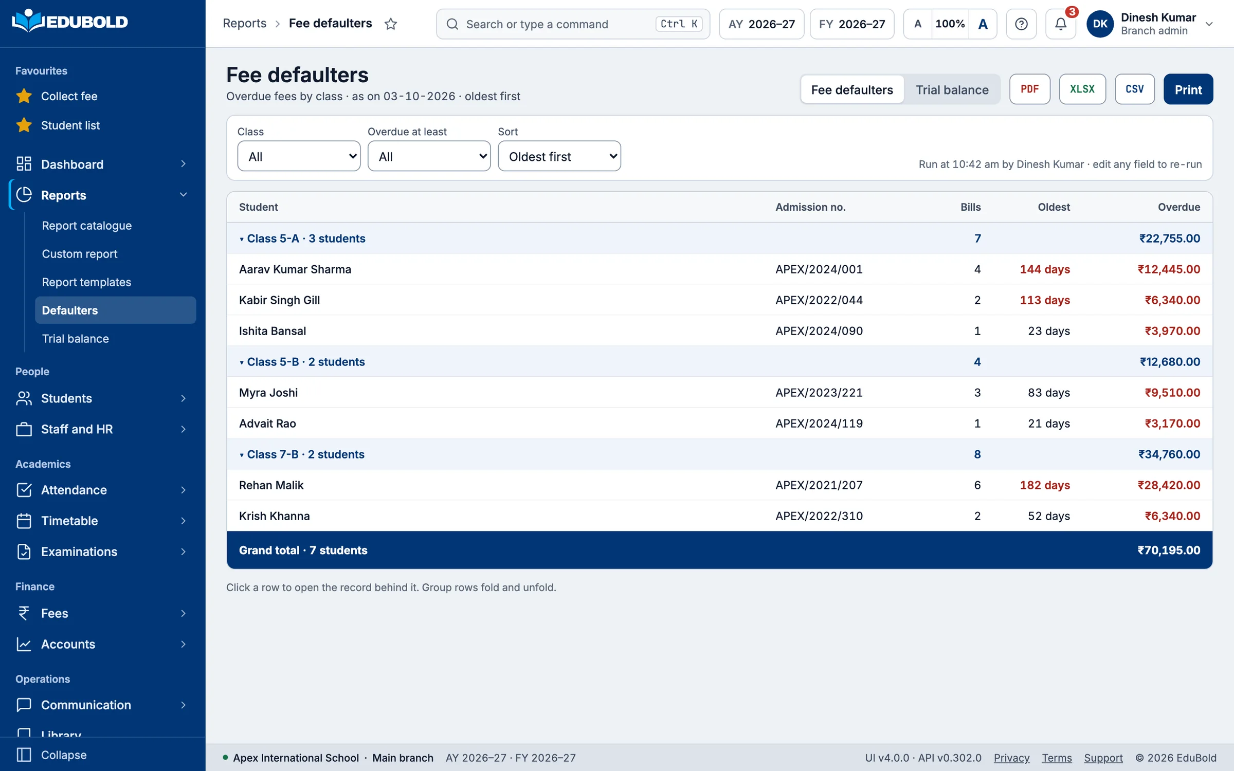Collapse the Class 7-B group row

pyautogui.click(x=719, y=454)
